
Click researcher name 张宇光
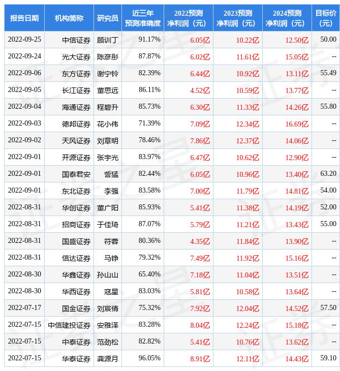[x=107, y=158]
